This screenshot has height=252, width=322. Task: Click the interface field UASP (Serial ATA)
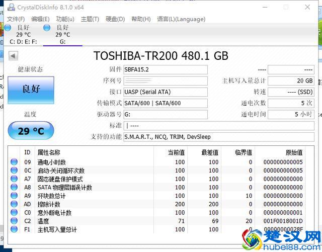(x=166, y=92)
